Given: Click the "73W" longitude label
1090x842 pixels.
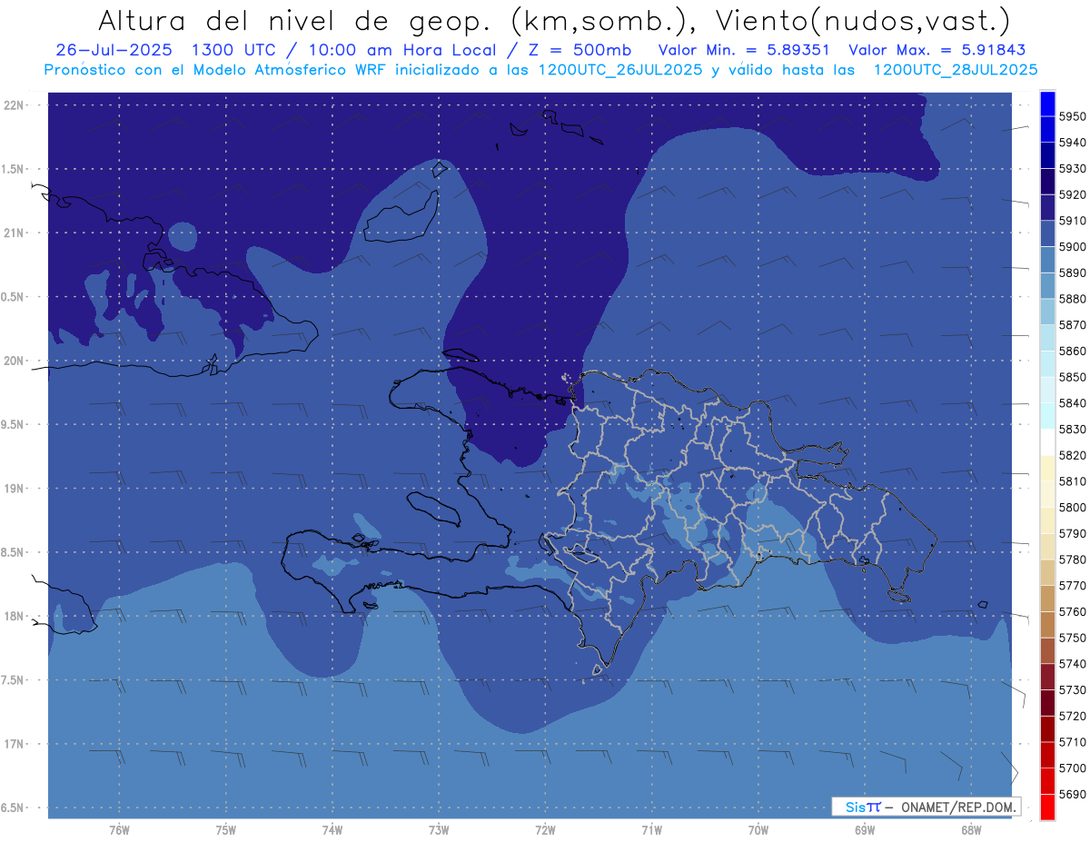Looking at the screenshot, I should 439,829.
